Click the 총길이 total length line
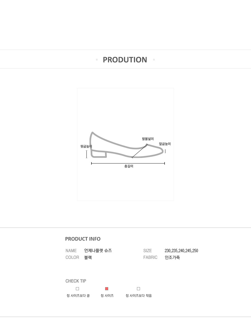The image size is (251, 332). pos(128,163)
